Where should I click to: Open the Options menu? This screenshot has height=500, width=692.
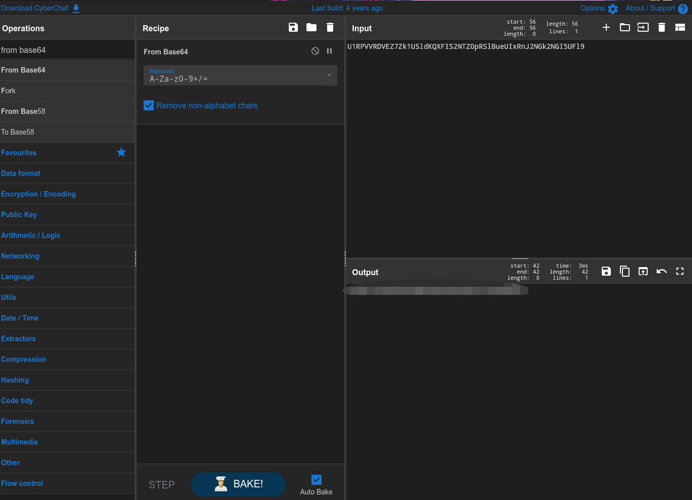[598, 8]
